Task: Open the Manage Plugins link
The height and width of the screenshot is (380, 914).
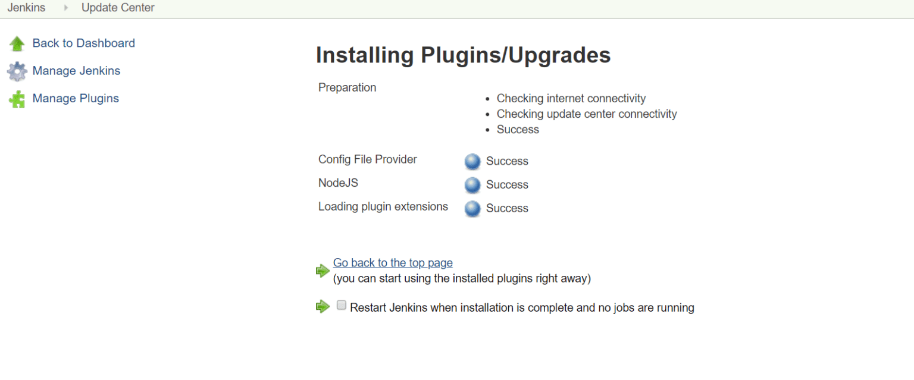Action: [76, 98]
